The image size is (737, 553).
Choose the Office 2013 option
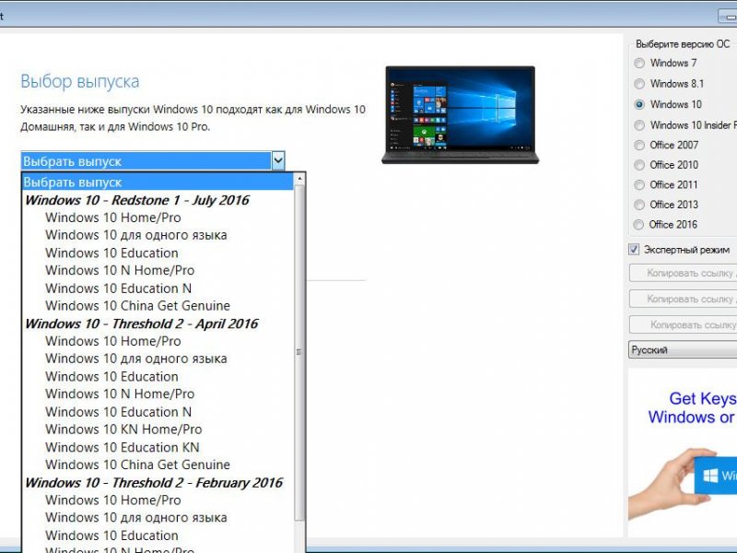[x=639, y=205]
